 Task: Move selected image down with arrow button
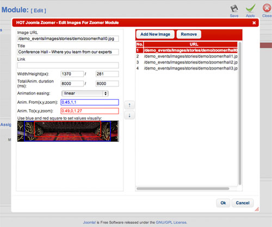coord(129,115)
